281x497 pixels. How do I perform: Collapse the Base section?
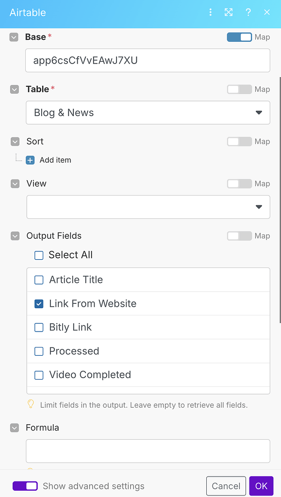tap(14, 37)
